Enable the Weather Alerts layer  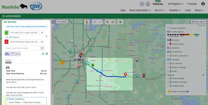tap(168, 86)
